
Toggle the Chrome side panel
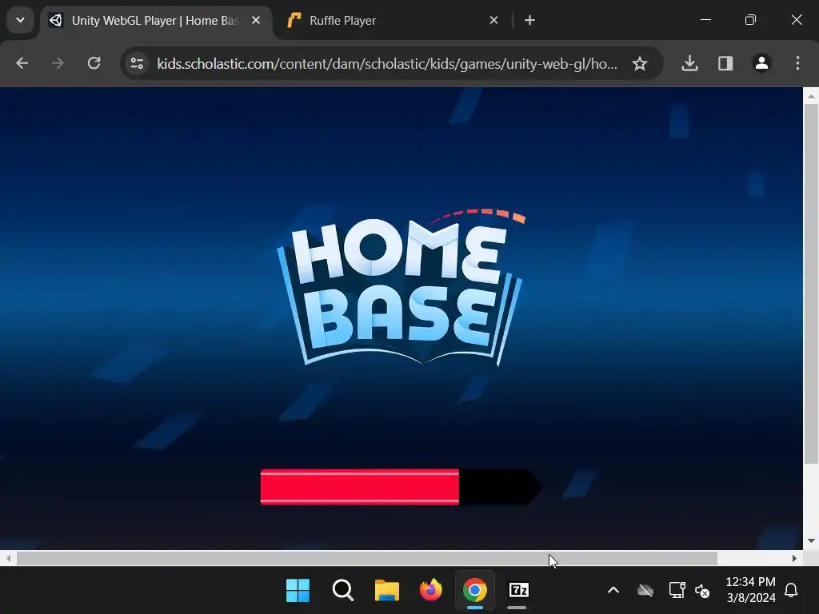725,63
